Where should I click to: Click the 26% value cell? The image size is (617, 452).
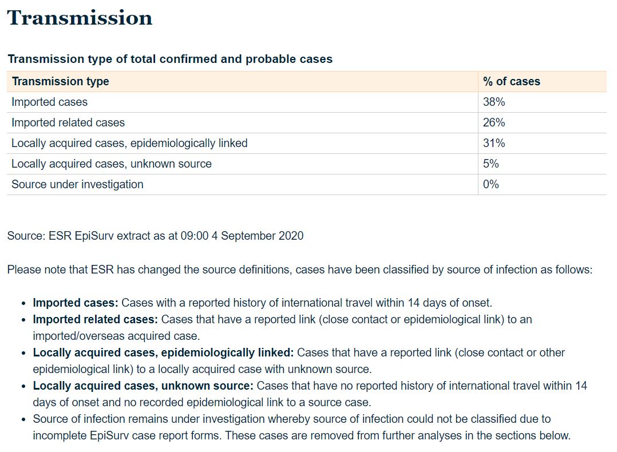pyautogui.click(x=494, y=122)
